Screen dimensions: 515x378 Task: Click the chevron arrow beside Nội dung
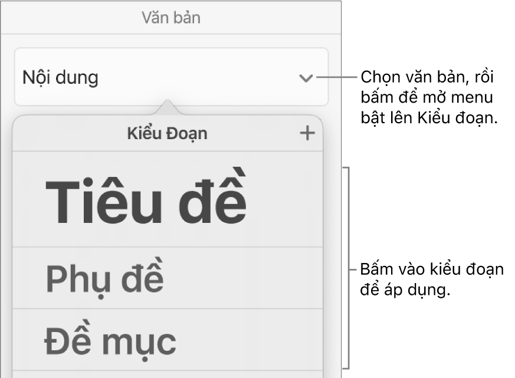pos(306,78)
